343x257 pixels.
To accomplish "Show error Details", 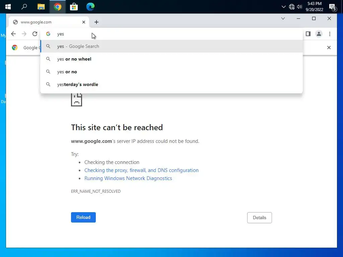I will coord(260,218).
